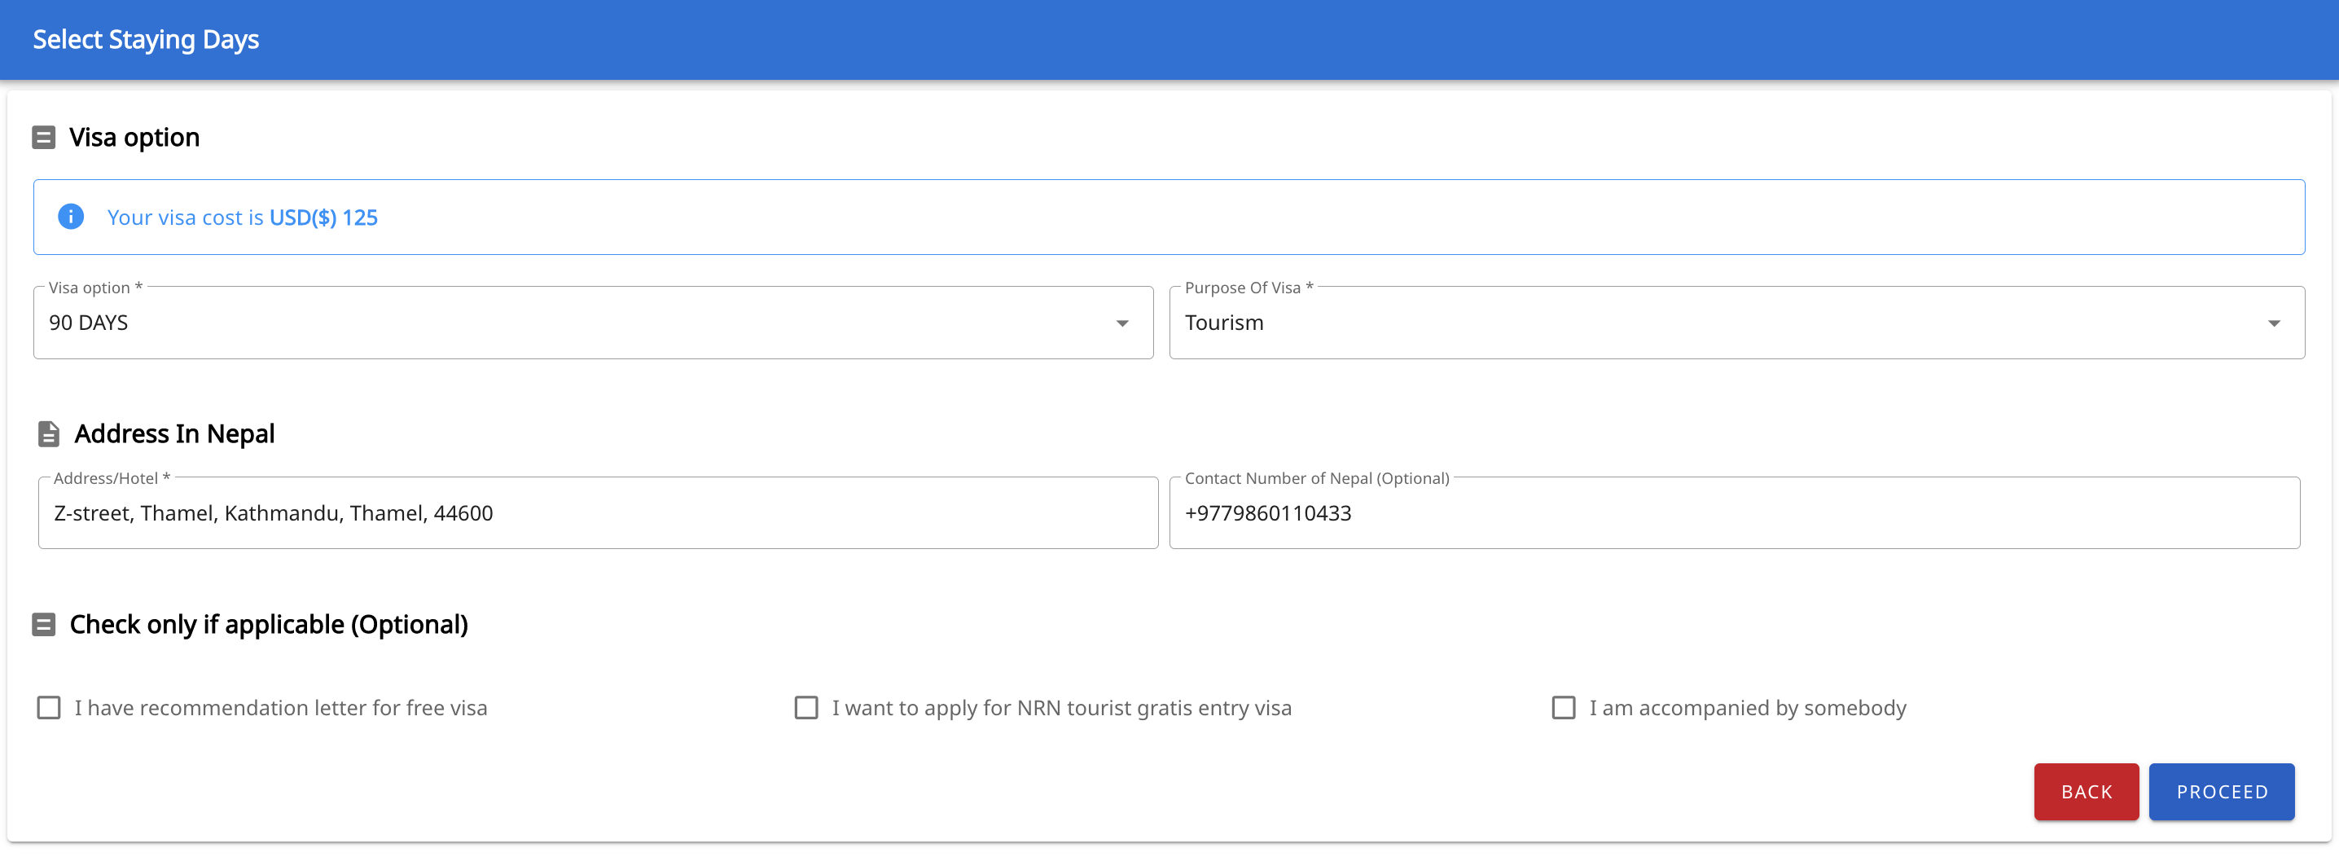Click the Visa option section list icon
Image resolution: width=2339 pixels, height=857 pixels.
(44, 137)
